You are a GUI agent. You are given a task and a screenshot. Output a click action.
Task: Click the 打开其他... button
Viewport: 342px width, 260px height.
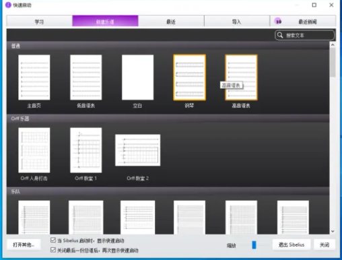[24, 245]
